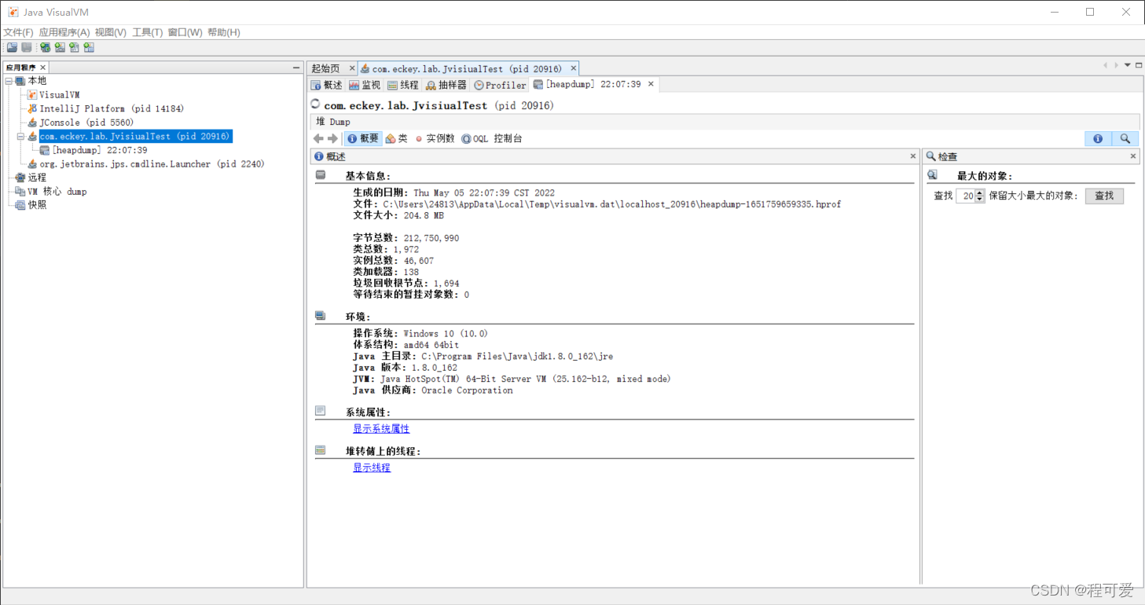The height and width of the screenshot is (605, 1145).
Task: Select the 类 heap dump view
Action: click(x=397, y=138)
